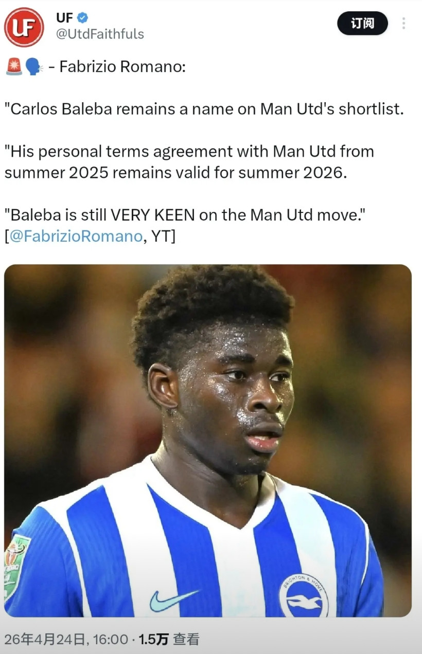Click the speaking head emoji
This screenshot has width=422, height=654.
pyautogui.click(x=33, y=67)
